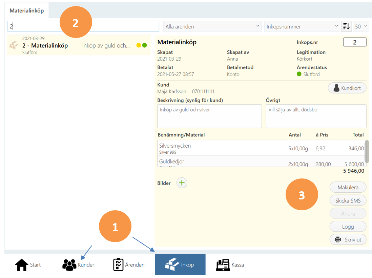
Task: Open the 50 results-per-page dropdown
Action: click(x=360, y=26)
